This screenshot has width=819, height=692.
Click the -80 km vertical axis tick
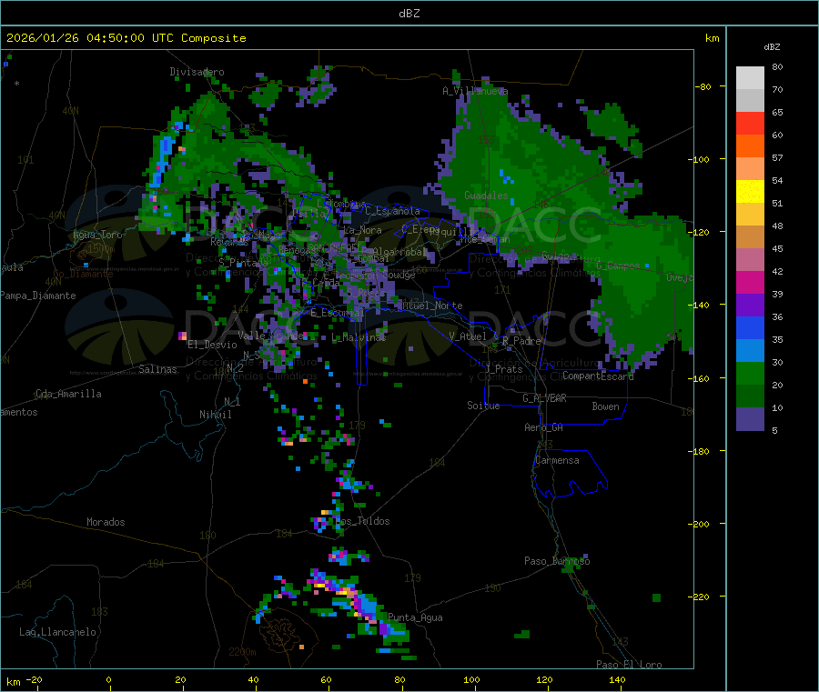pos(703,86)
